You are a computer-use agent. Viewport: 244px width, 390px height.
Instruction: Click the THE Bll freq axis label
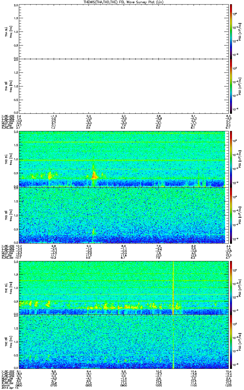coord(11,342)
